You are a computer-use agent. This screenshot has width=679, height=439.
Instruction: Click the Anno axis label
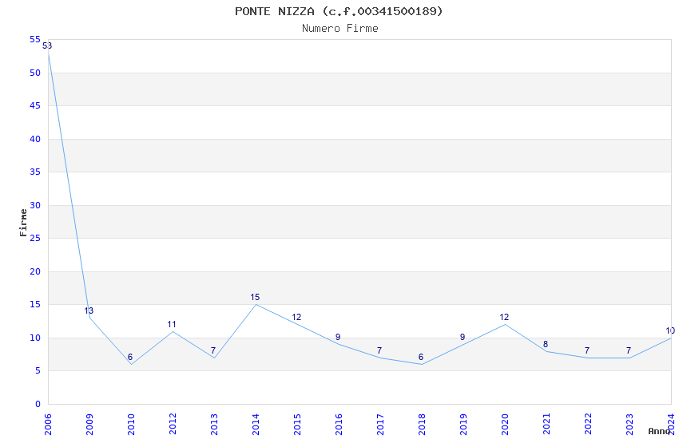[659, 431]
